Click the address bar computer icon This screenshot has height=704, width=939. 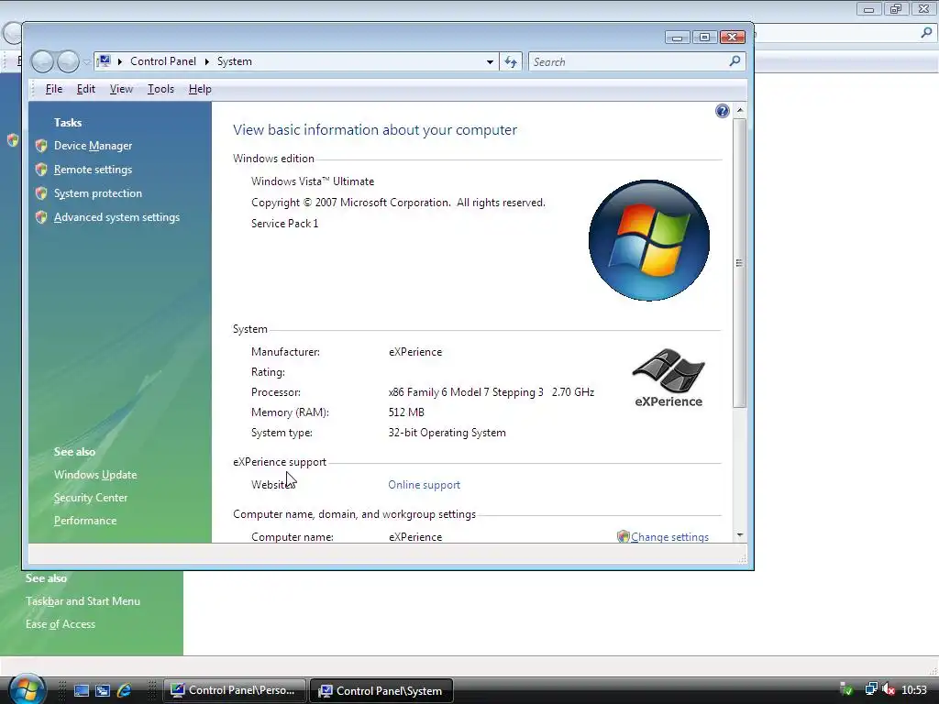105,61
